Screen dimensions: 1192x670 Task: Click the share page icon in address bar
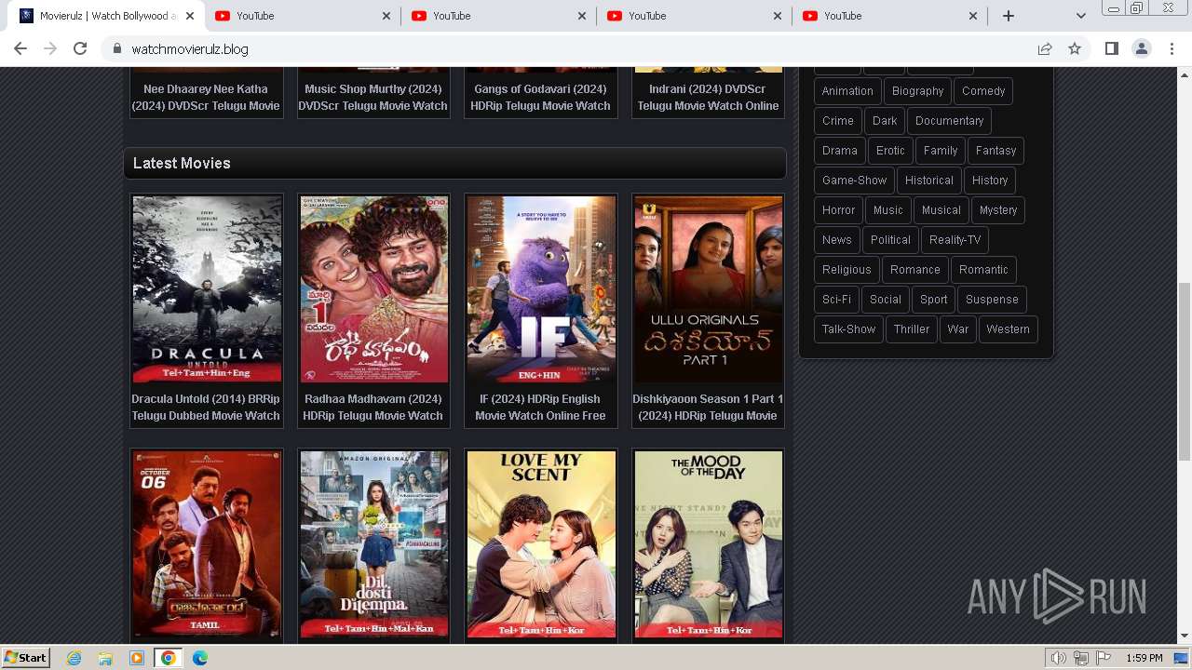[x=1045, y=48]
